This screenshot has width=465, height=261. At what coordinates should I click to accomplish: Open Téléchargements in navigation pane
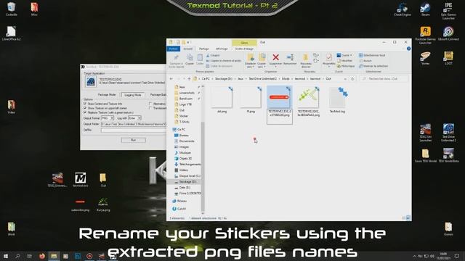coord(187,165)
